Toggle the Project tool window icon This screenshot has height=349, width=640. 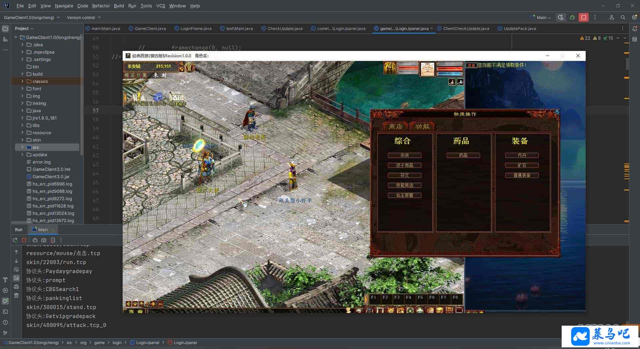(x=5, y=29)
